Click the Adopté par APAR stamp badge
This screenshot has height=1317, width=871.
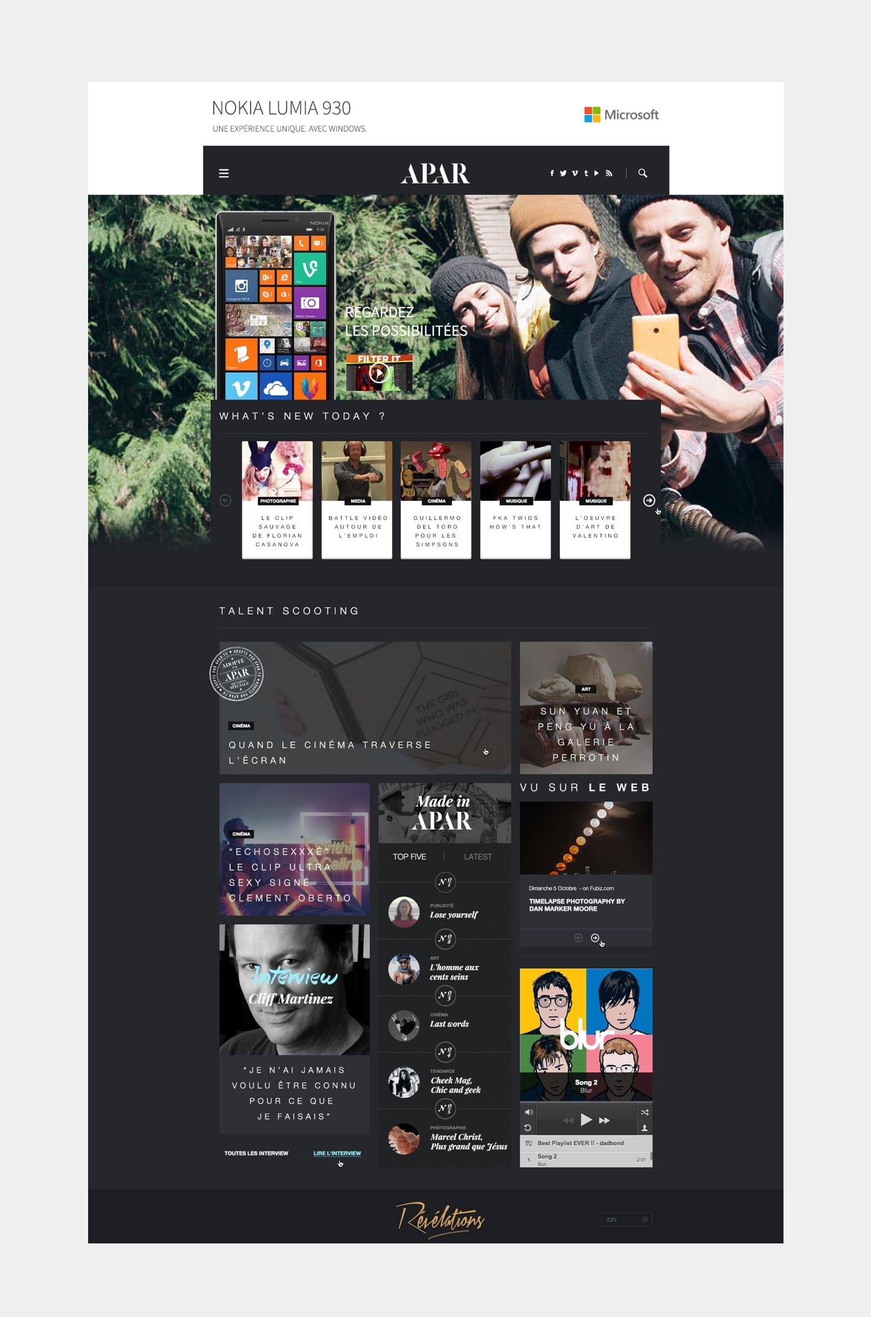click(x=237, y=674)
